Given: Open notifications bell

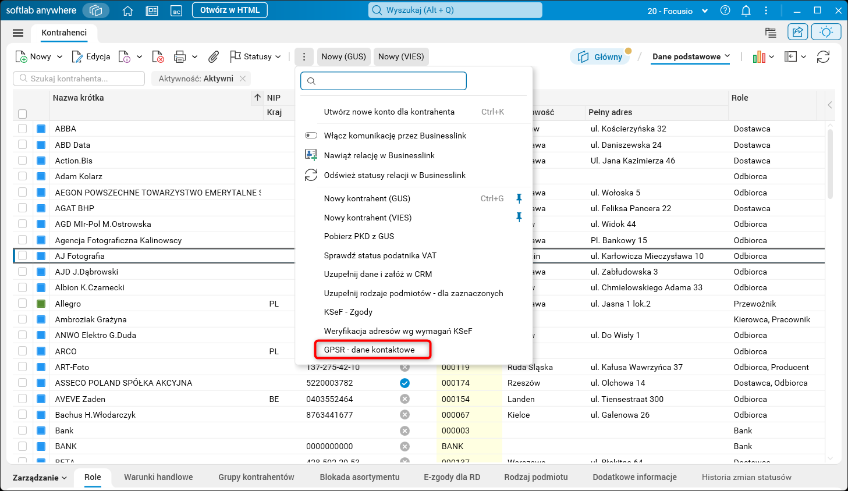Looking at the screenshot, I should [746, 10].
